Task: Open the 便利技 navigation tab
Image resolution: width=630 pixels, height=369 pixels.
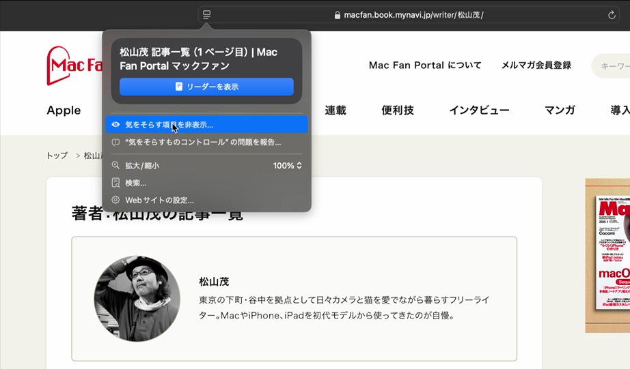Action: [x=398, y=110]
